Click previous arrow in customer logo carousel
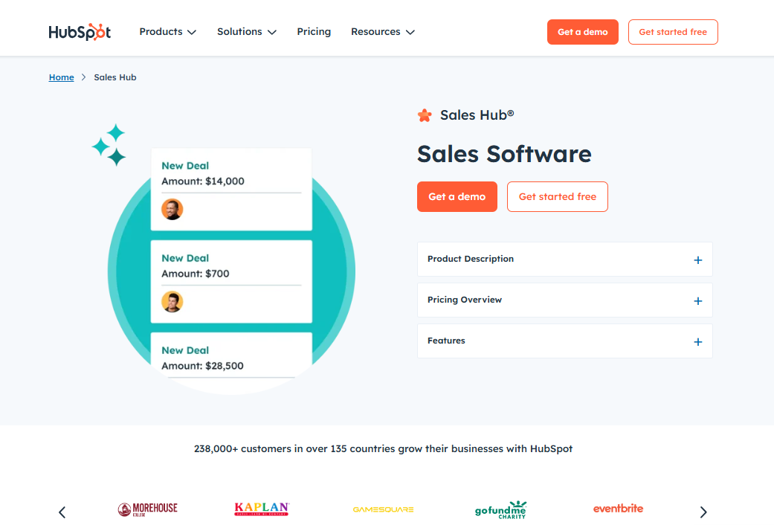Screen dimensions: 774x525 click(x=62, y=512)
